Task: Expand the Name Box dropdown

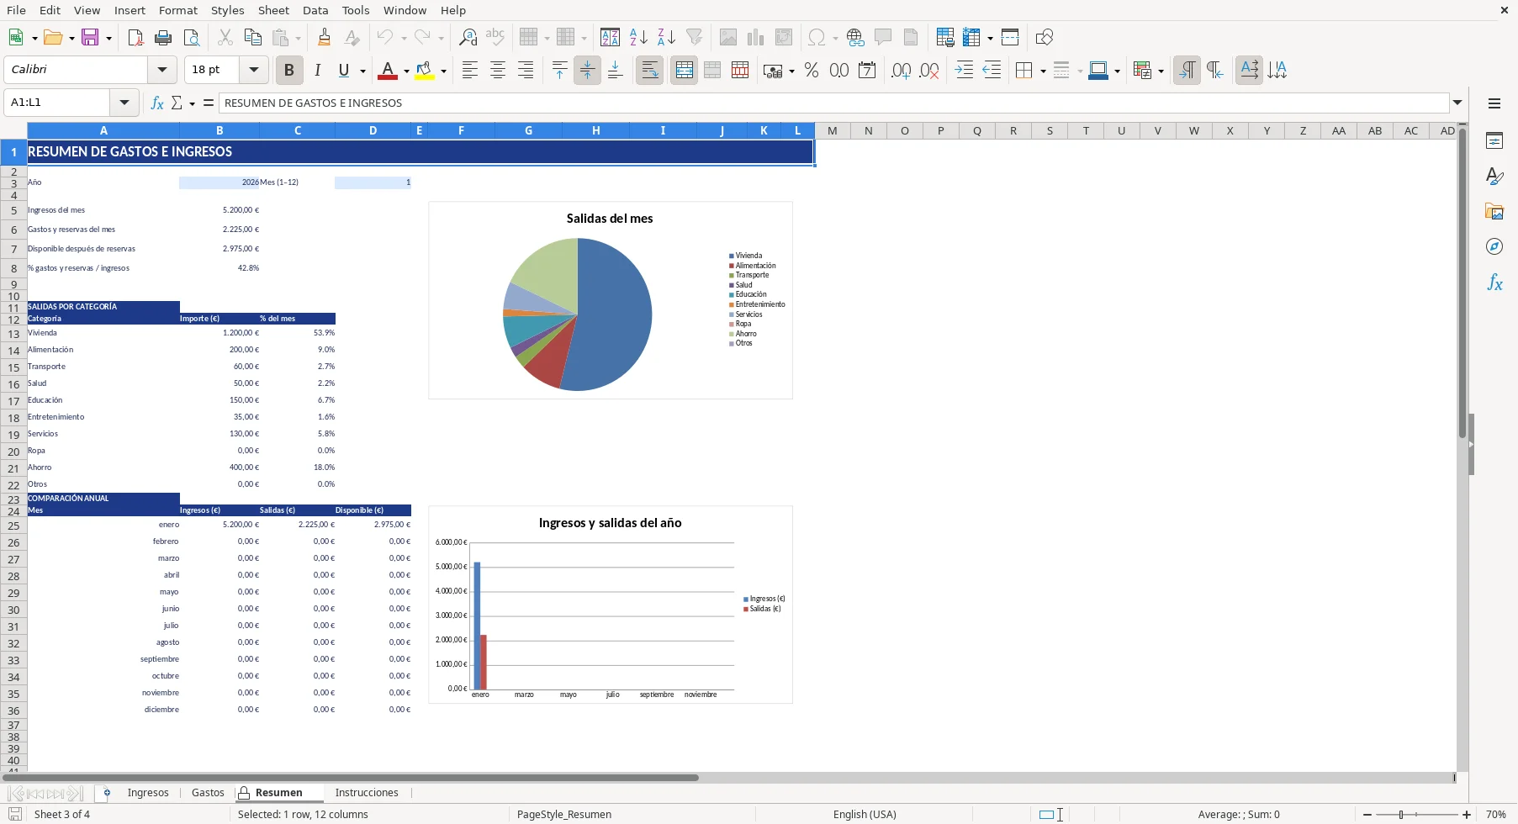Action: [x=124, y=103]
